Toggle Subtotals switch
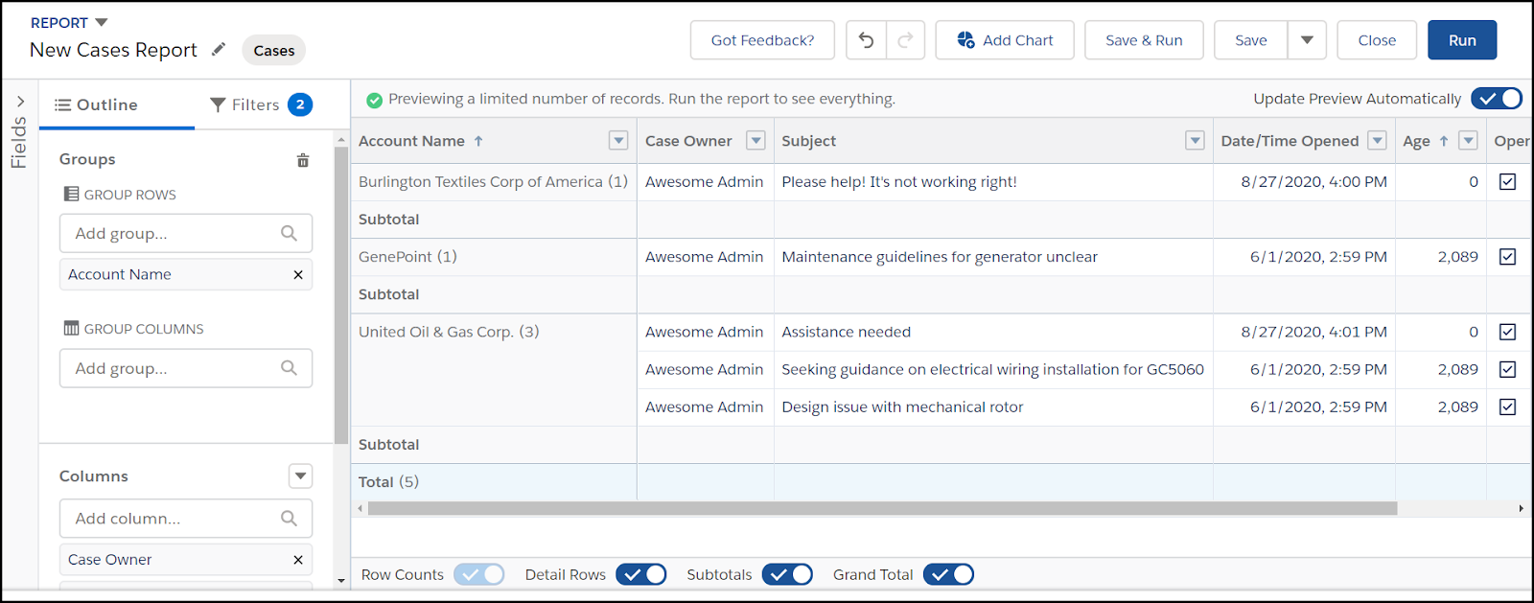The height and width of the screenshot is (603, 1534). point(788,574)
